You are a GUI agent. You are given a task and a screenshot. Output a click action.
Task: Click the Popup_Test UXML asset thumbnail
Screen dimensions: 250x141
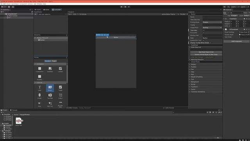click(19, 121)
